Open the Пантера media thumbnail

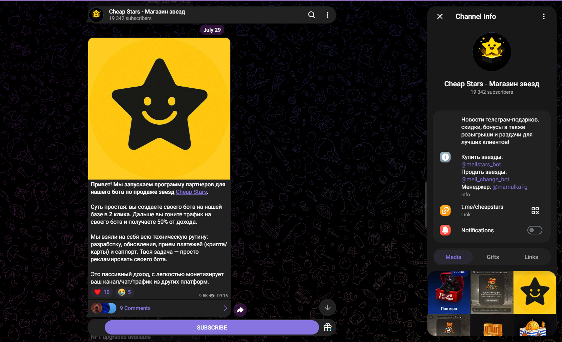click(449, 292)
